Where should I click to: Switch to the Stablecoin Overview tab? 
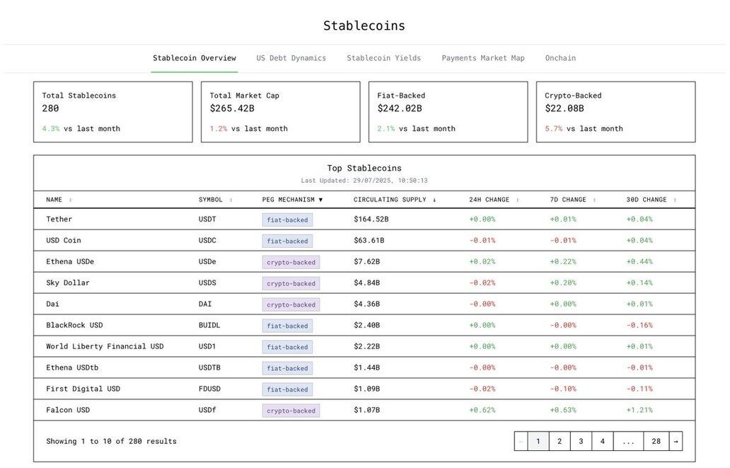point(194,58)
